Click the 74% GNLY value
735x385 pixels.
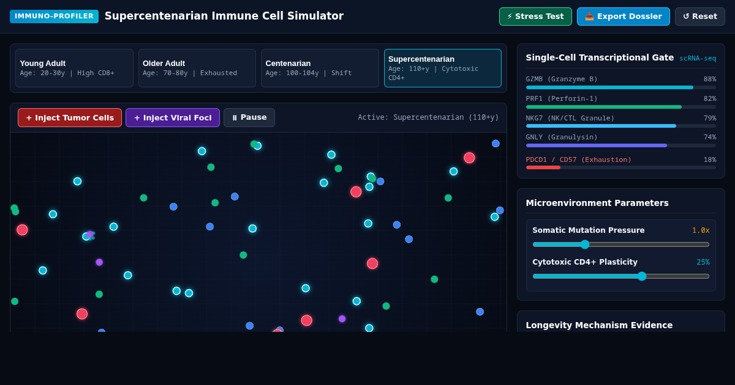(710, 137)
